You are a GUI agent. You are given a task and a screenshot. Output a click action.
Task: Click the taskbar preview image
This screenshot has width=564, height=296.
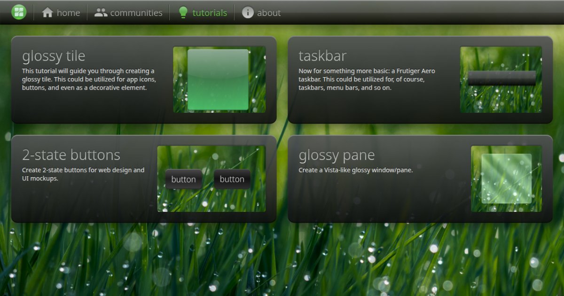(501, 79)
